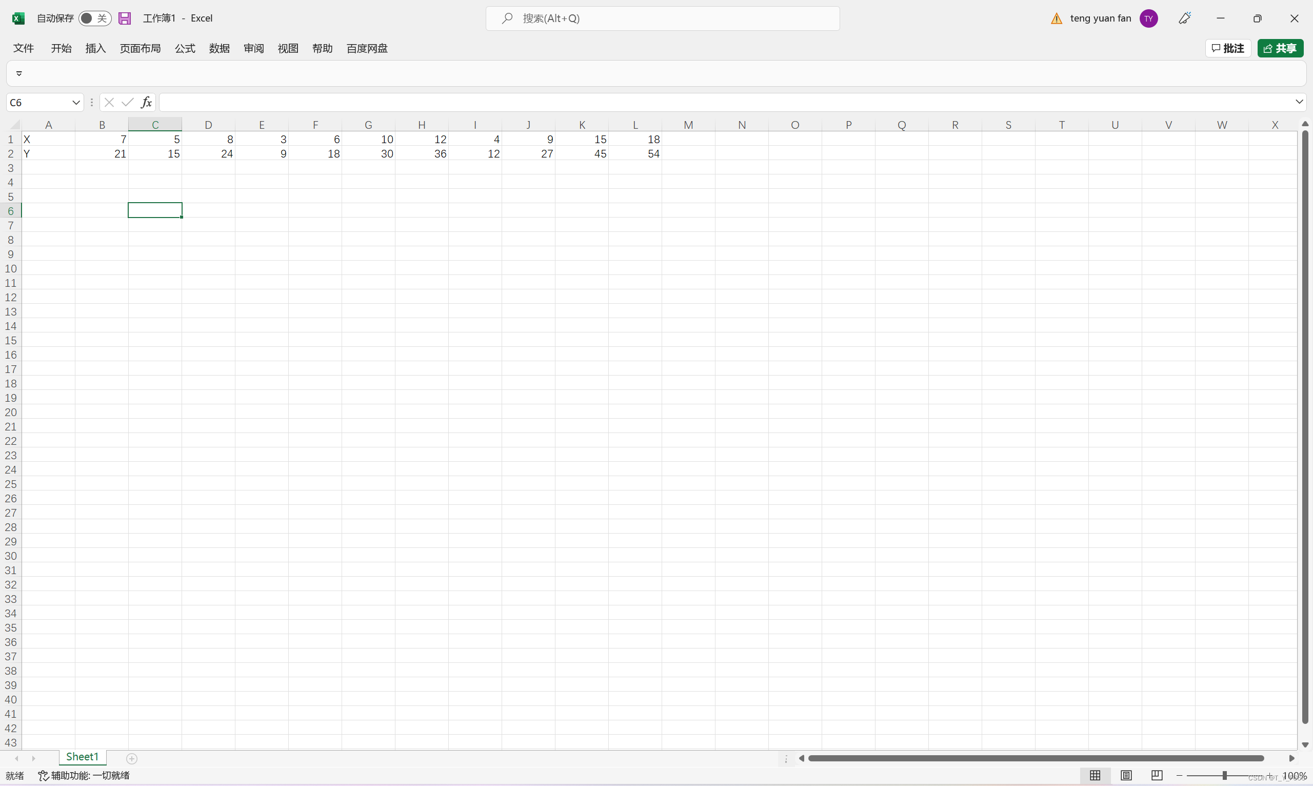Open the 页面布局 tab
Viewport: 1313px width, 786px height.
tap(140, 48)
